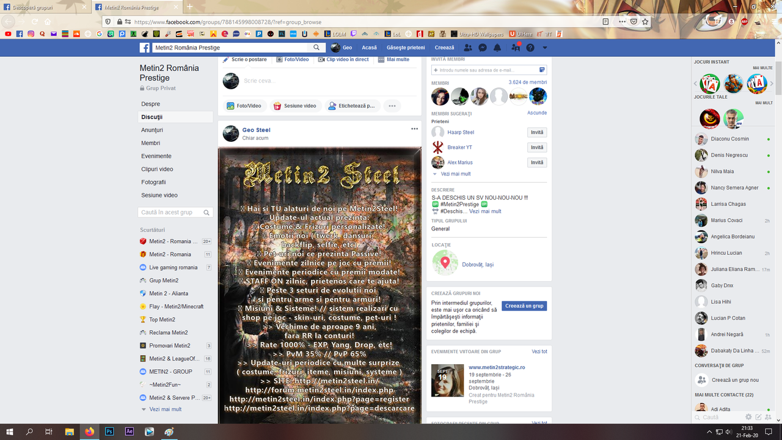Open After Effects from the taskbar
This screenshot has width=782, height=440.
point(130,431)
